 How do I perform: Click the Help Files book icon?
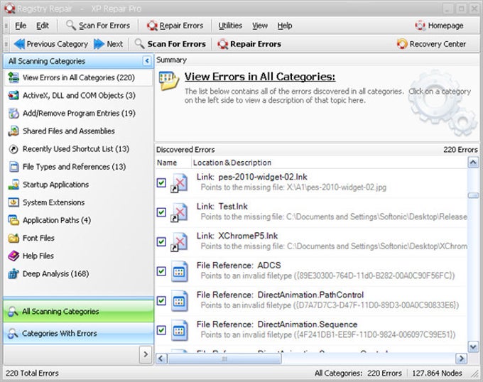click(x=13, y=256)
